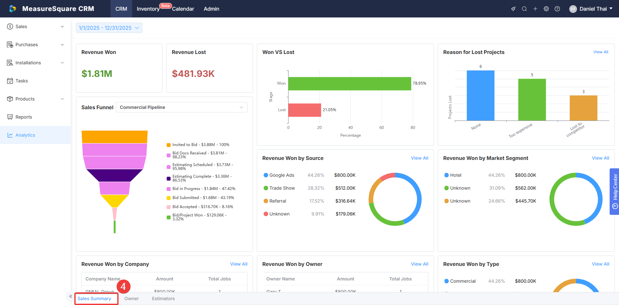
Task: Click the Company Name column header
Action: click(x=103, y=279)
